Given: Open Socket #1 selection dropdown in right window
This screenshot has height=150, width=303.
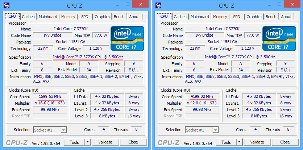Looking at the screenshot, I should 202,130.
